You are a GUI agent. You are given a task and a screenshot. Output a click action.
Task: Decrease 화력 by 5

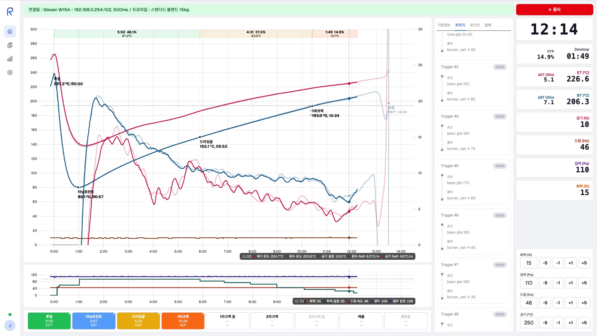tap(545, 263)
